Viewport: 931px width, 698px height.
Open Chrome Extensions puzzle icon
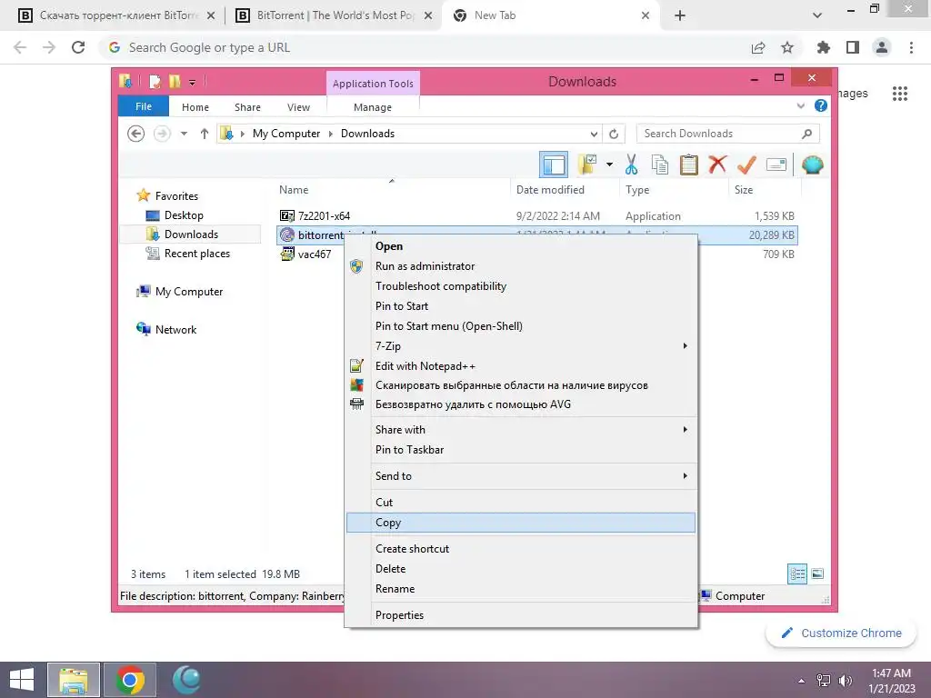coord(824,47)
